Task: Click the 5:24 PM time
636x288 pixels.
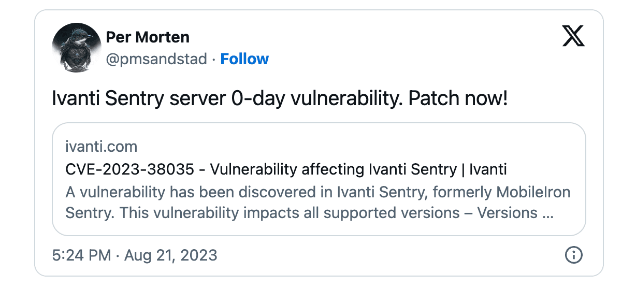Action: [81, 255]
